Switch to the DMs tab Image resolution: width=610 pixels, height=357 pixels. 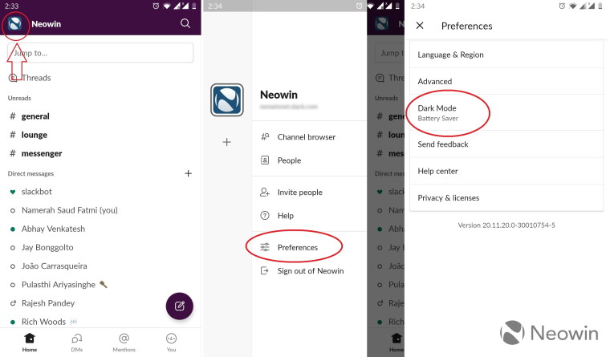[76, 343]
